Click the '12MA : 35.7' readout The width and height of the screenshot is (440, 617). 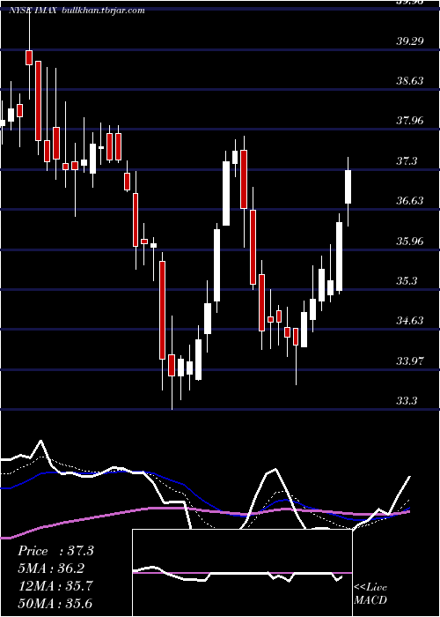tap(55, 586)
